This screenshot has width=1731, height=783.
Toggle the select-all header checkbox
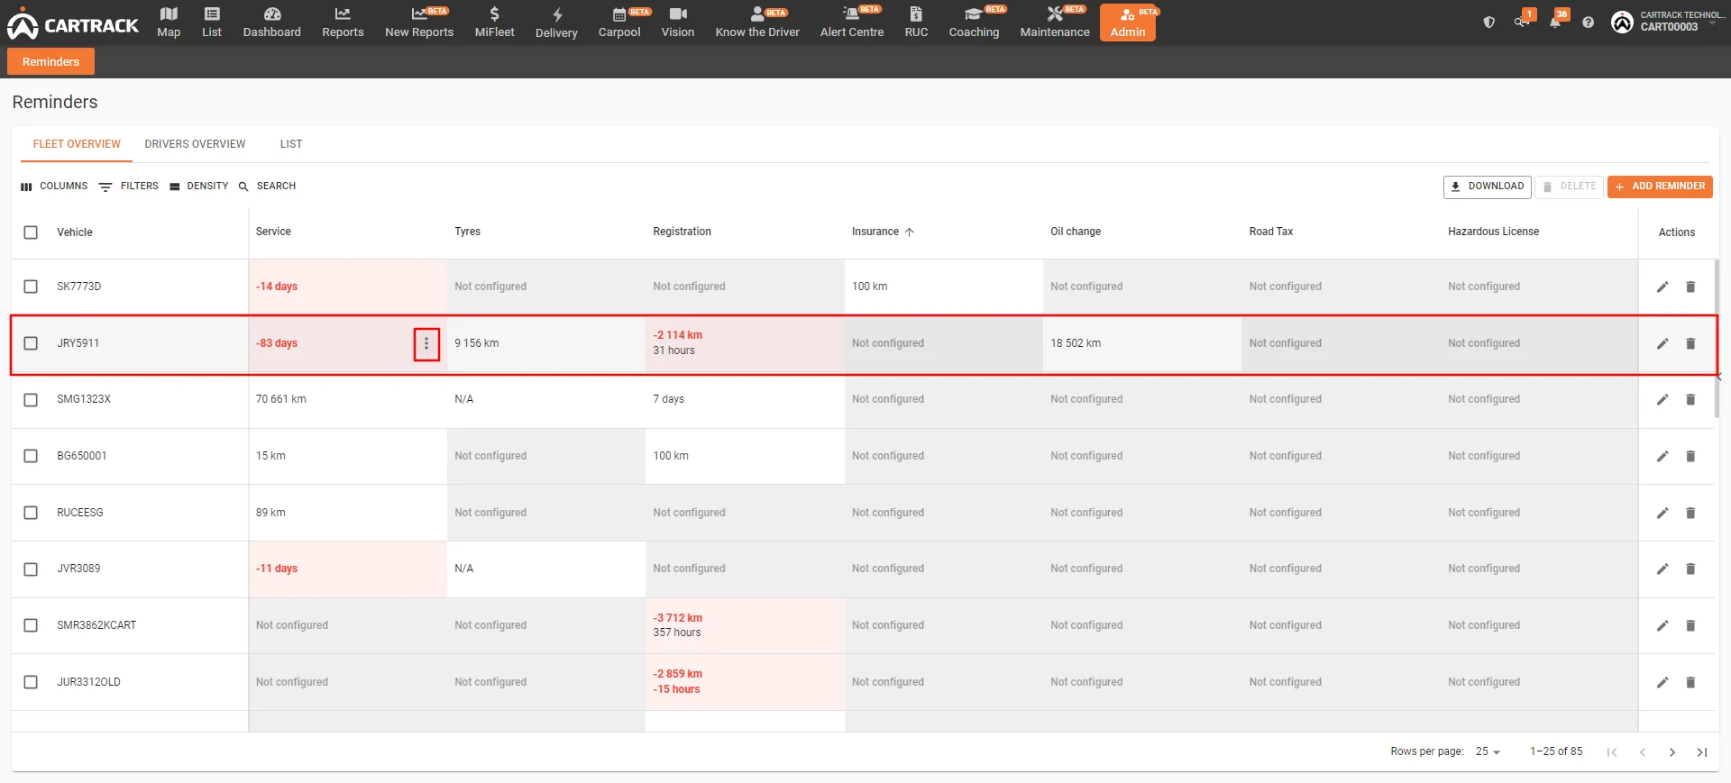tap(31, 232)
